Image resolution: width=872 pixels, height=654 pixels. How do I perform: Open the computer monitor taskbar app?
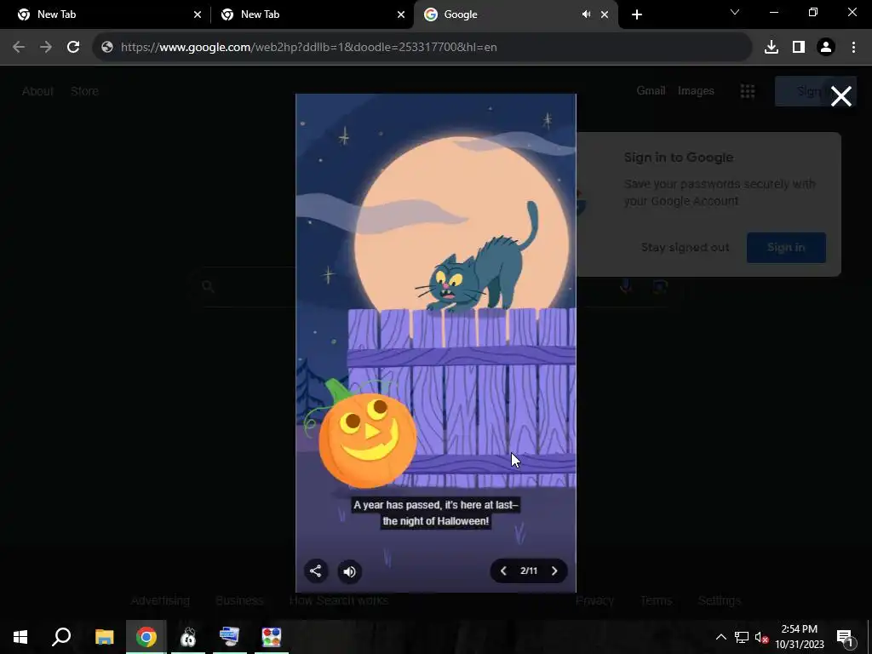pos(230,637)
